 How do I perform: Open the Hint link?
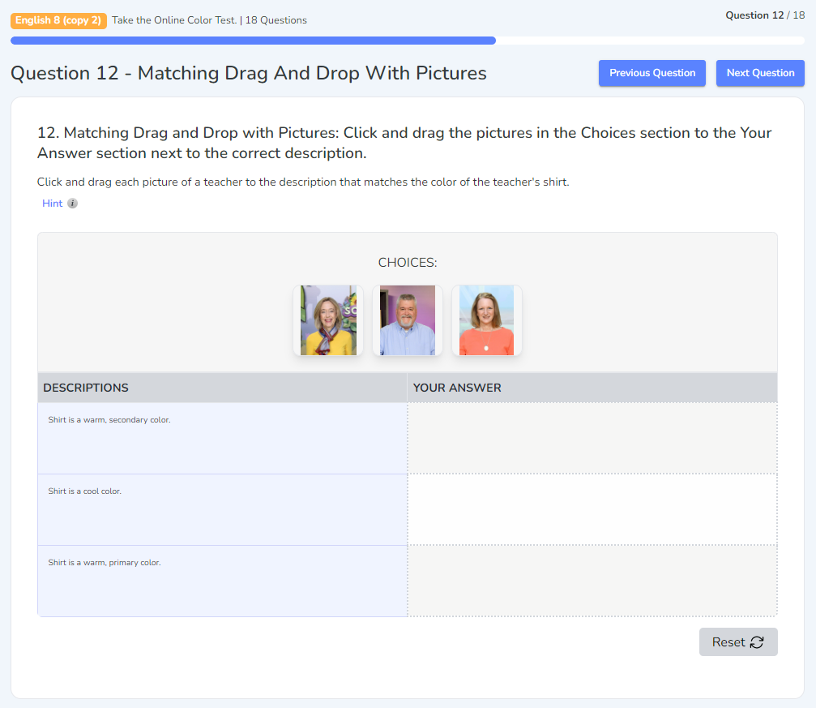coord(52,204)
